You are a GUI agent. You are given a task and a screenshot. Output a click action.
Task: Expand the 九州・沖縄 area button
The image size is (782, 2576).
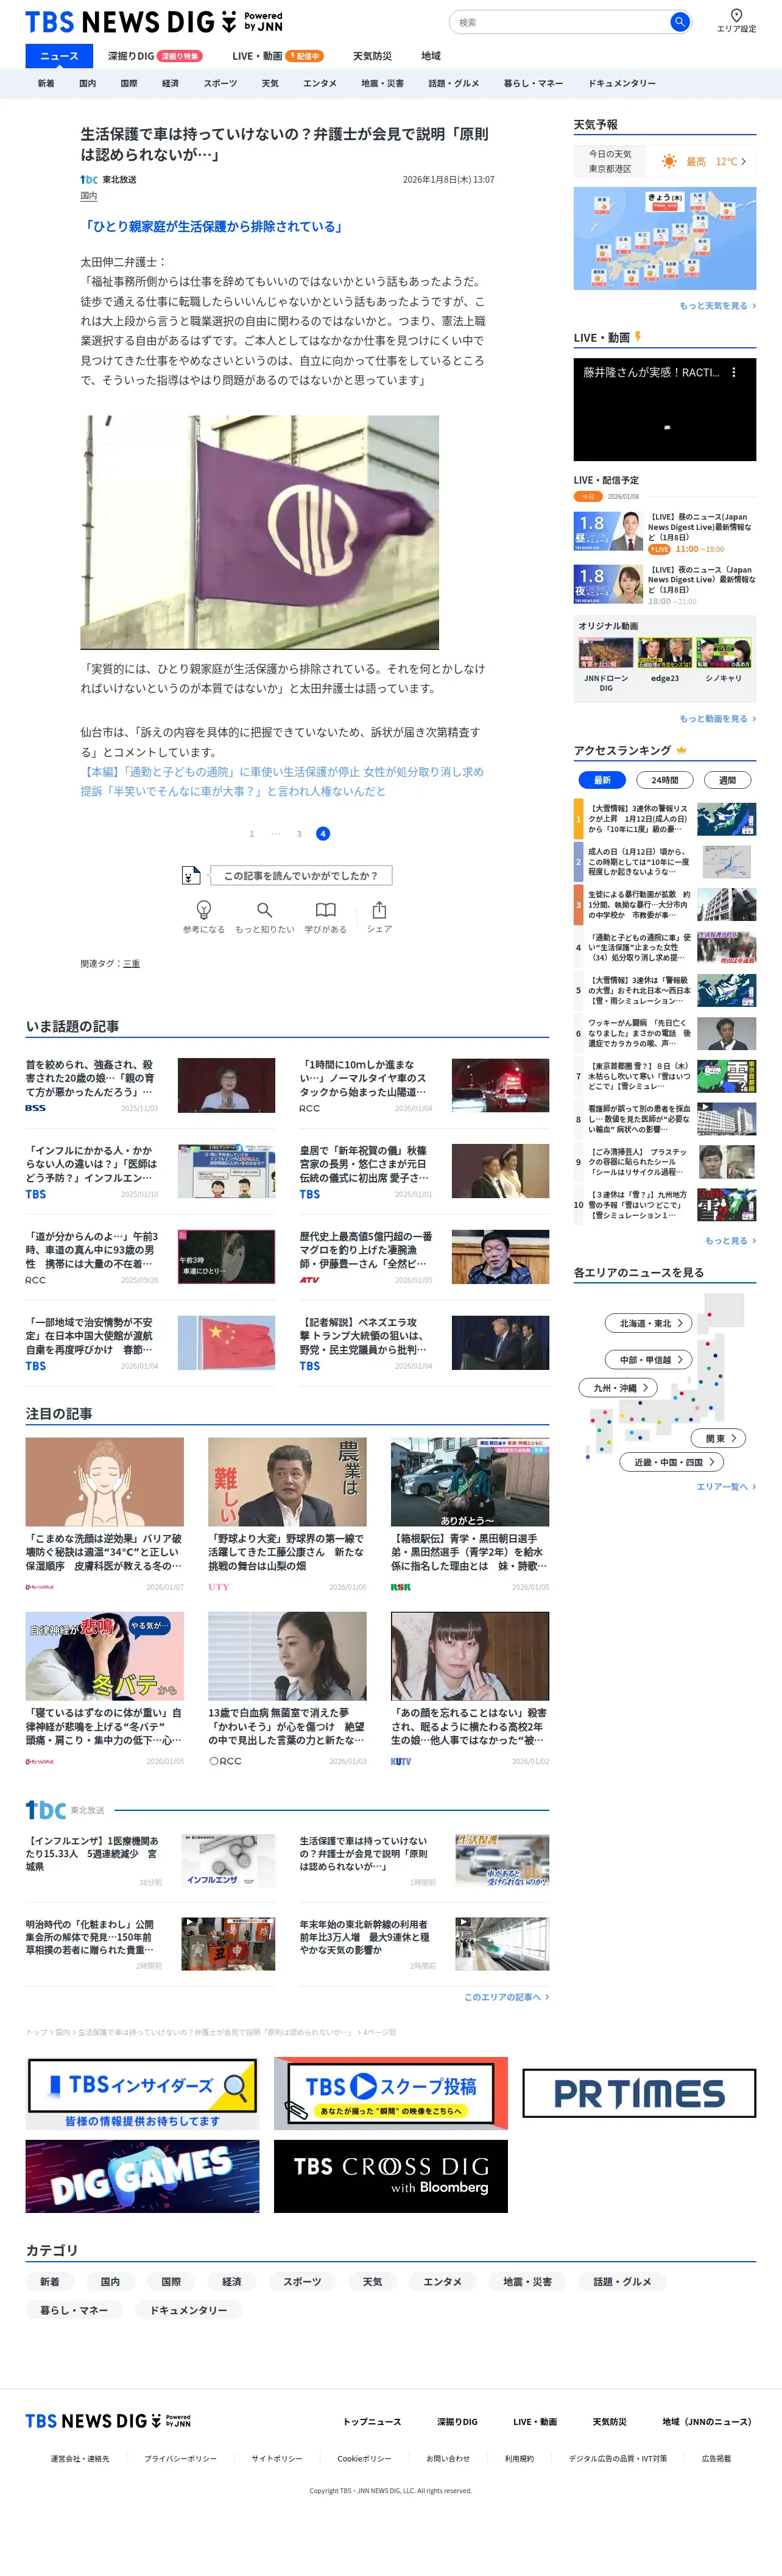[618, 1387]
